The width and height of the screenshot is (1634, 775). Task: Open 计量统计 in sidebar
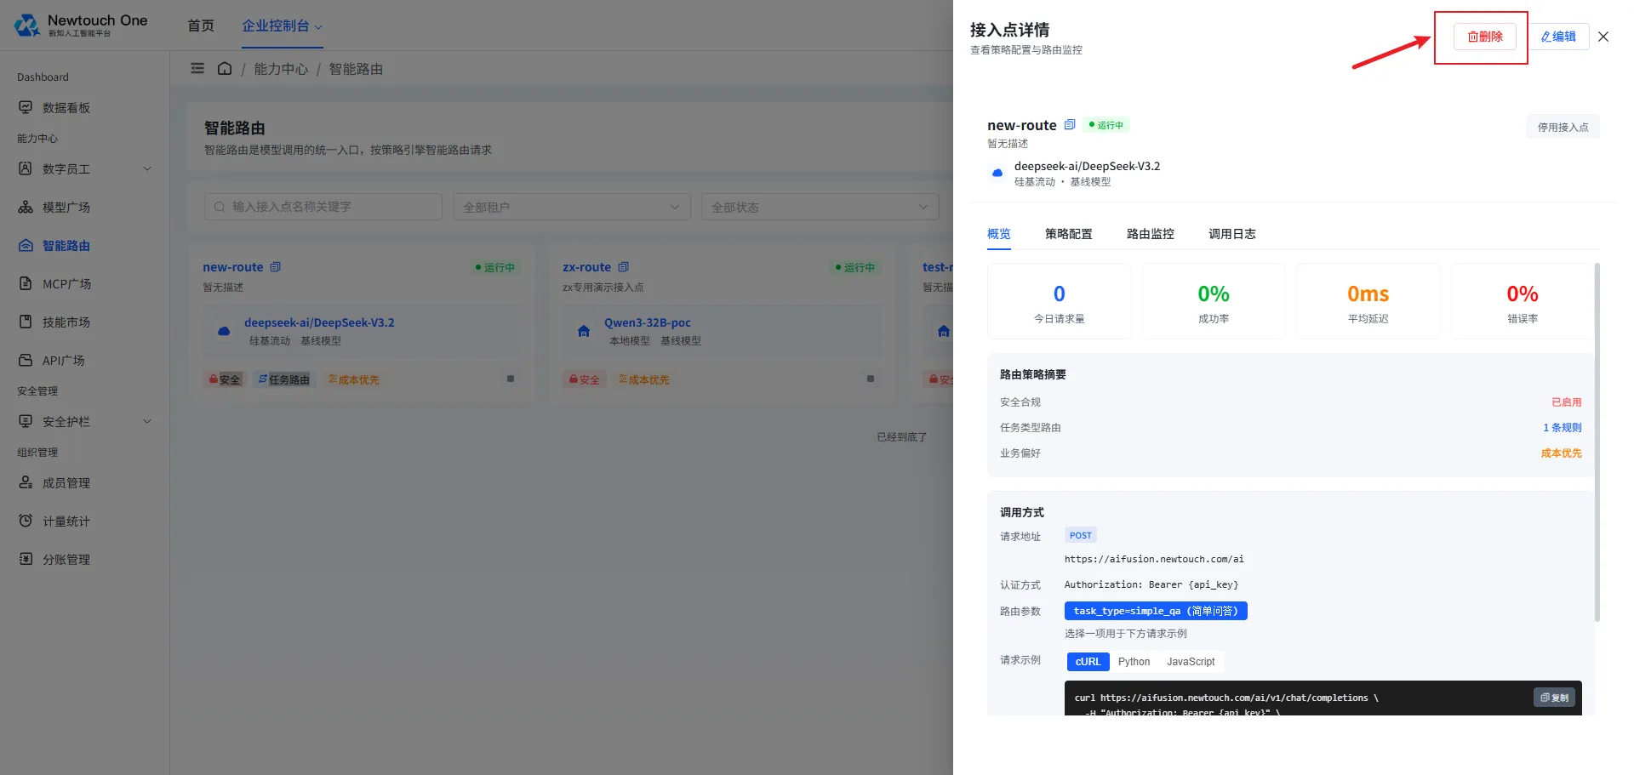(66, 521)
